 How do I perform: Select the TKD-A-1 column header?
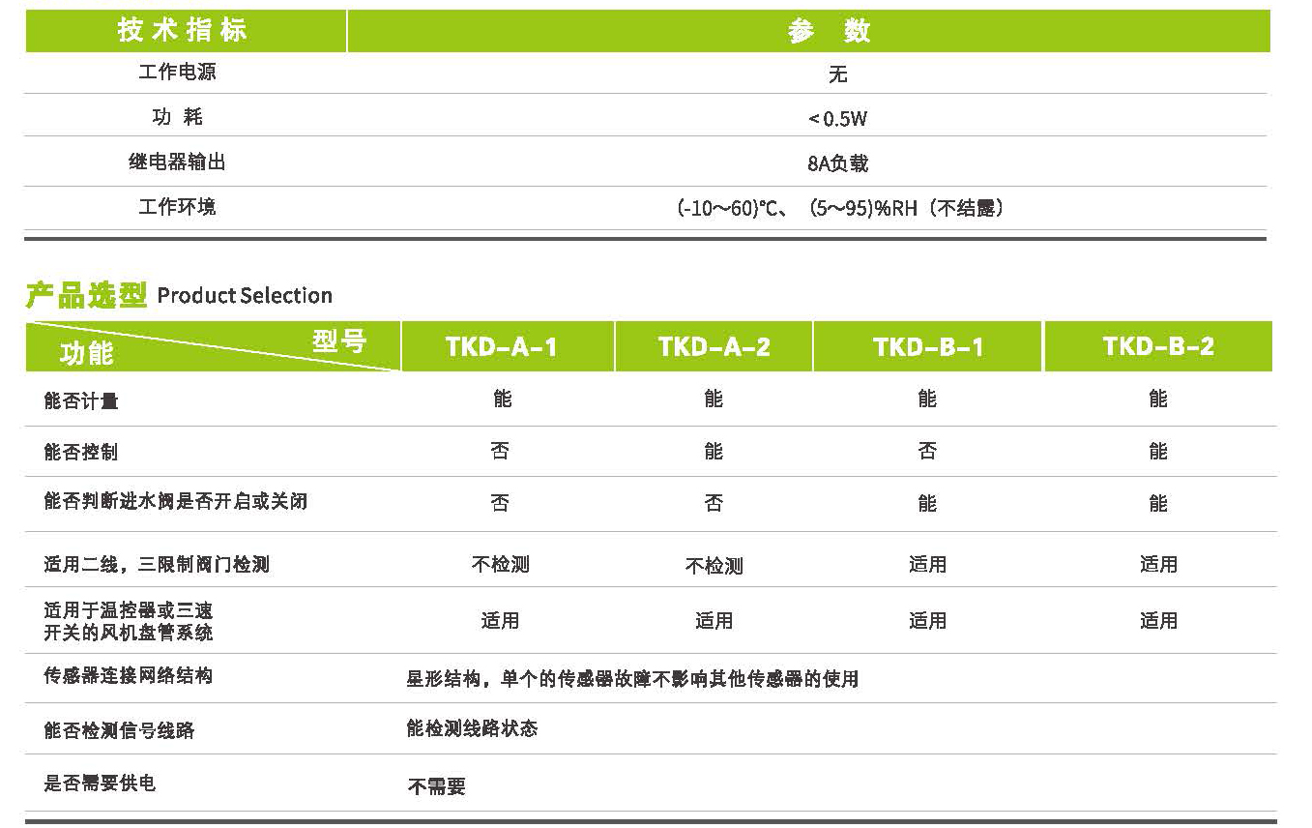[501, 347]
